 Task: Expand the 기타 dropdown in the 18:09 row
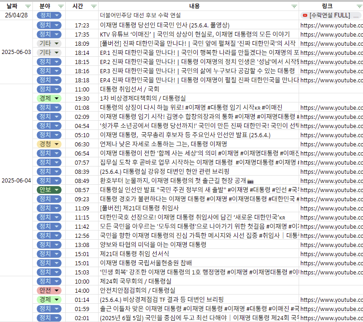pyautogui.click(x=57, y=43)
